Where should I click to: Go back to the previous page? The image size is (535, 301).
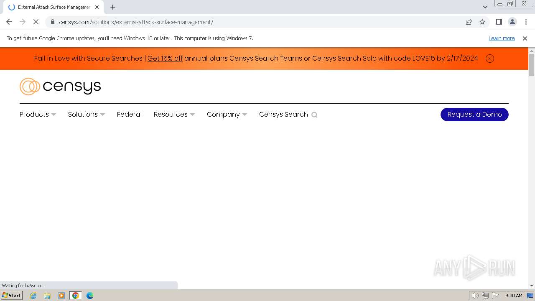coord(9,22)
